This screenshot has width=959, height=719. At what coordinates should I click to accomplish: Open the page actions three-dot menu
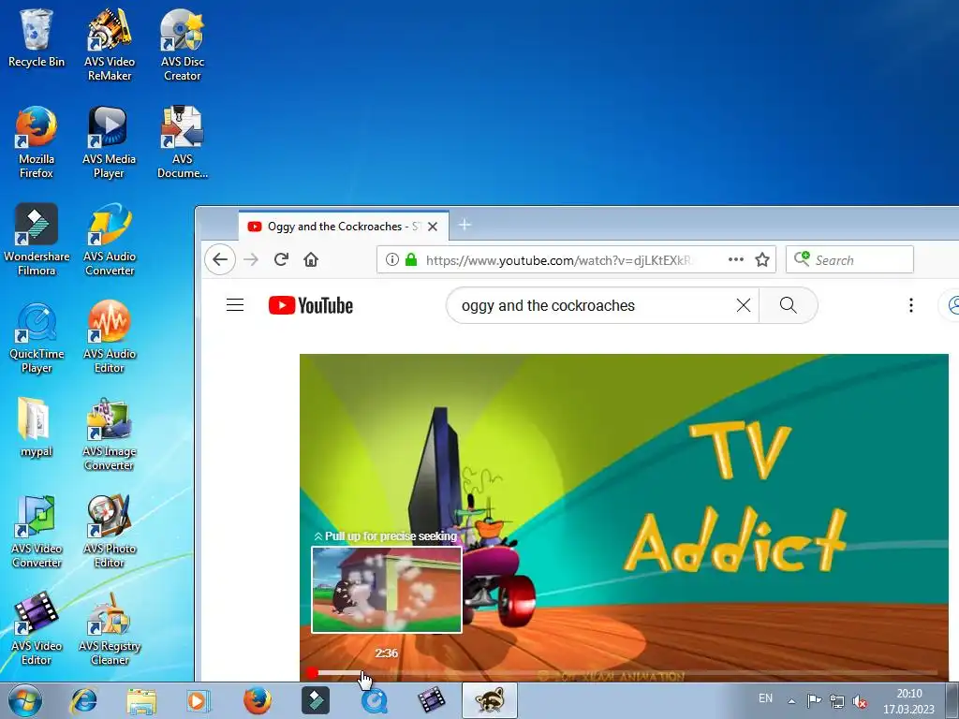[x=736, y=260]
